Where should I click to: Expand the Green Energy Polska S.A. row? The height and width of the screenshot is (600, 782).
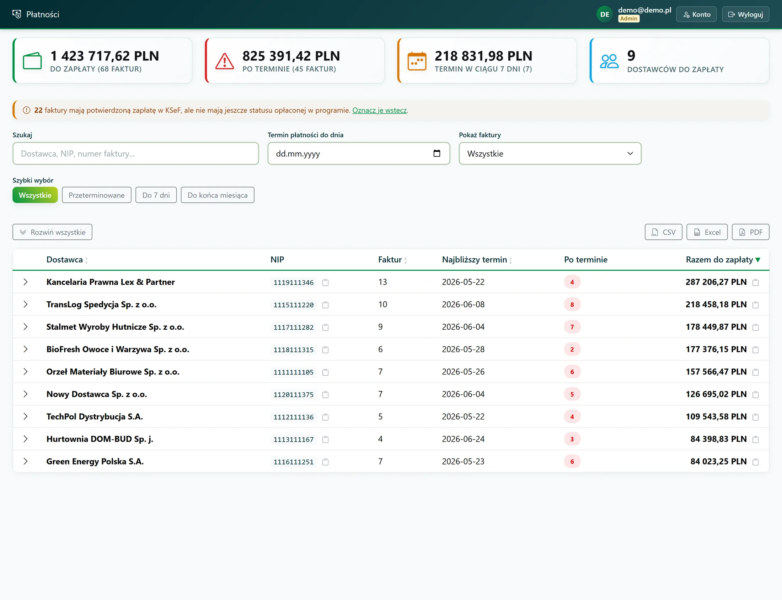25,461
